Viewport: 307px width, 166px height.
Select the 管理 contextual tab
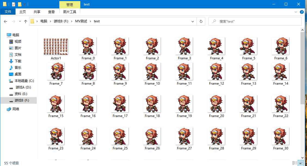pos(70,5)
